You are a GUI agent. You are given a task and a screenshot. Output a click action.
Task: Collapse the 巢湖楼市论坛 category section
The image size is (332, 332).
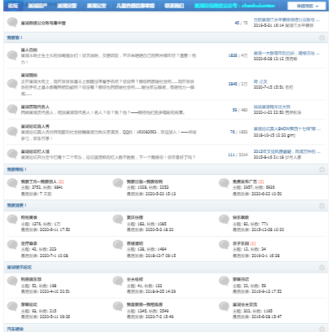[x=322, y=268]
